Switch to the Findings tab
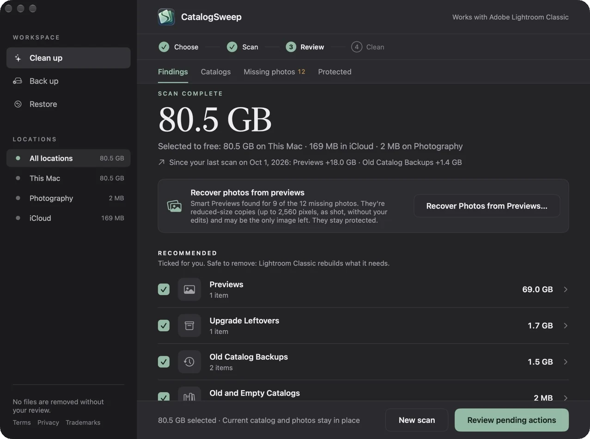 click(173, 72)
